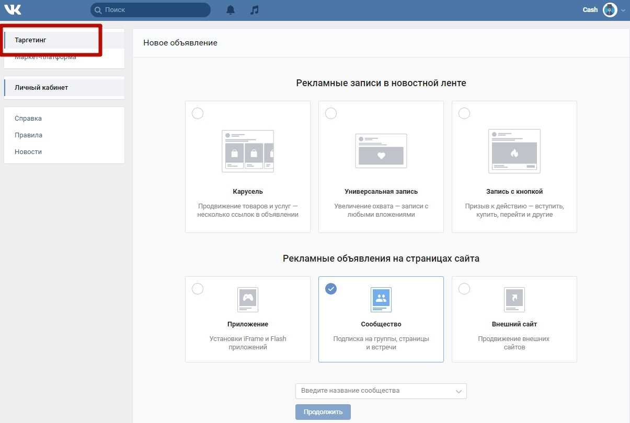Click the heart universal post illustration

[381, 151]
